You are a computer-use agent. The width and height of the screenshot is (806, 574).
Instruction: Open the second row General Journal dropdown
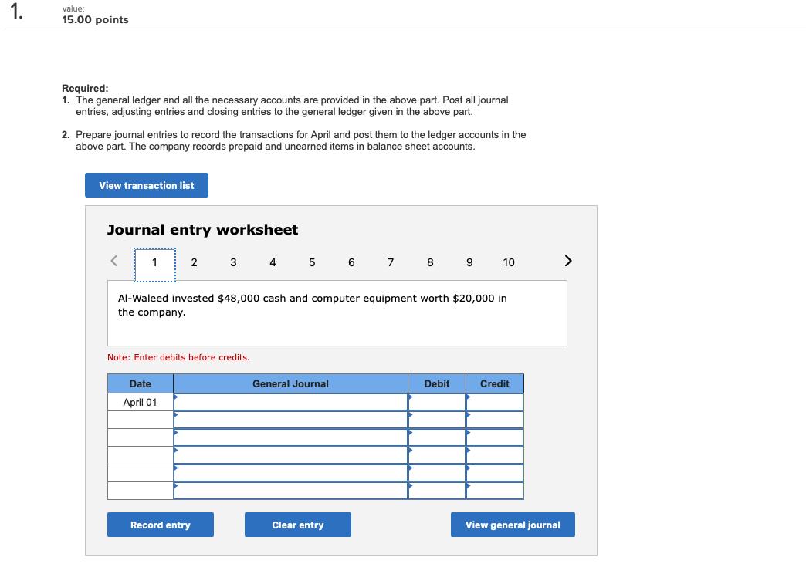(290, 419)
